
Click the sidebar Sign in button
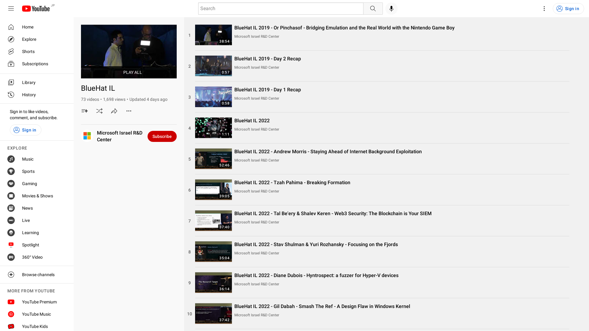25,130
